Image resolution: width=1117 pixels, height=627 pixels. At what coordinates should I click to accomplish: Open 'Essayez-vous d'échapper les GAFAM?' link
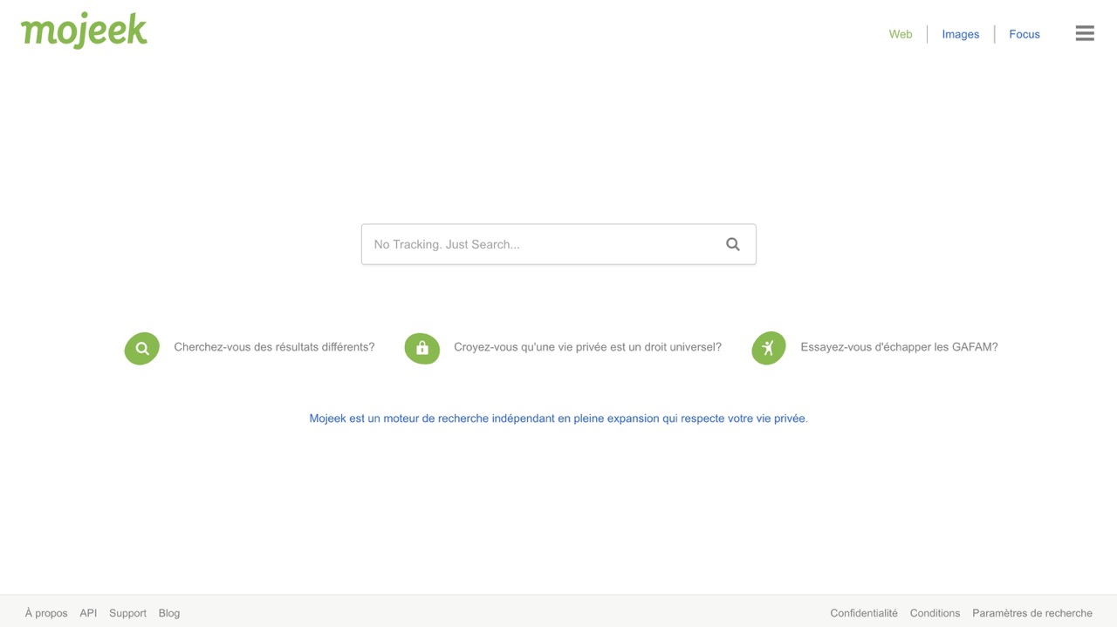(899, 347)
